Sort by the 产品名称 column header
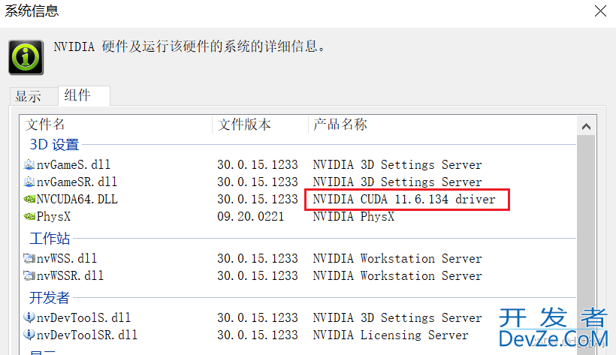This screenshot has width=616, height=355. point(340,125)
